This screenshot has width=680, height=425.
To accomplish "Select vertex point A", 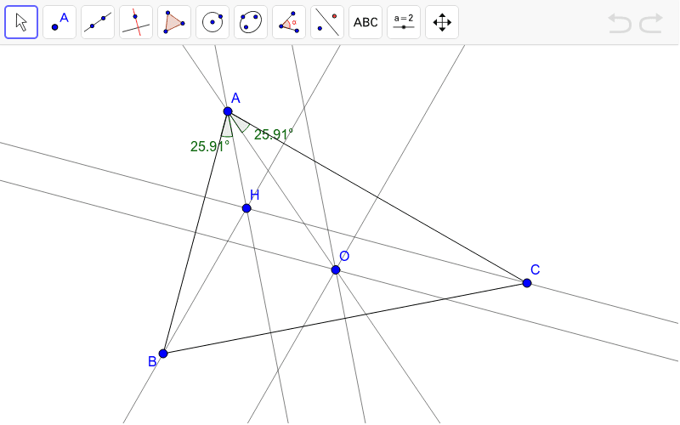I will (228, 111).
